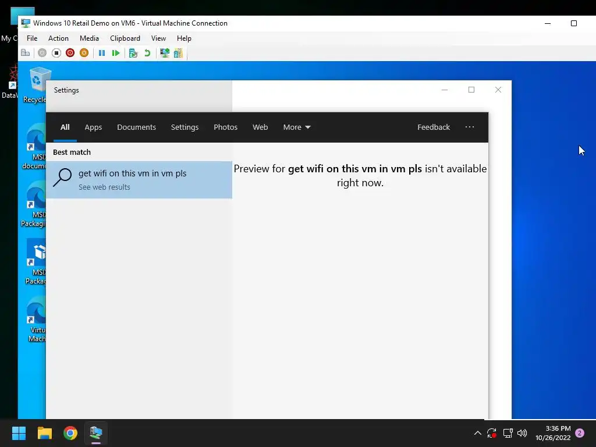
Task: Minimize the Settings window
Action: coord(445,90)
